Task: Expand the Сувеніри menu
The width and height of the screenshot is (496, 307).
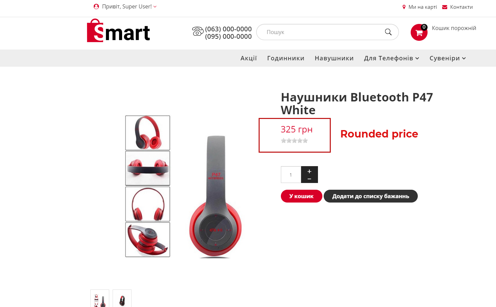Action: pyautogui.click(x=448, y=58)
